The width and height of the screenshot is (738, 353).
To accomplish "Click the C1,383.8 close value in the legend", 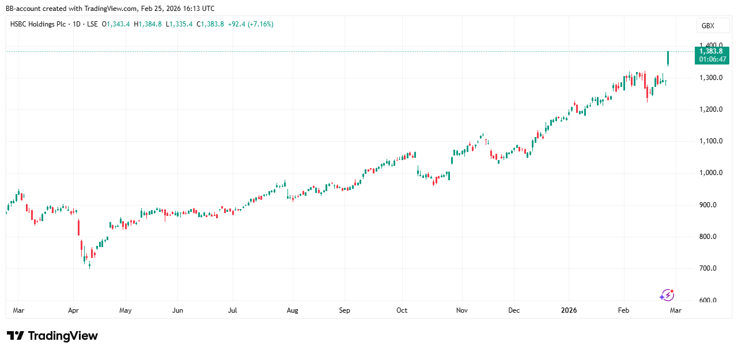I will tap(210, 24).
